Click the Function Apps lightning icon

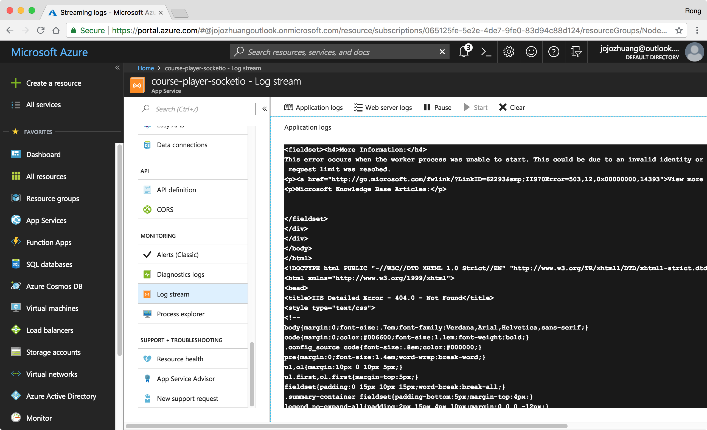click(x=16, y=242)
